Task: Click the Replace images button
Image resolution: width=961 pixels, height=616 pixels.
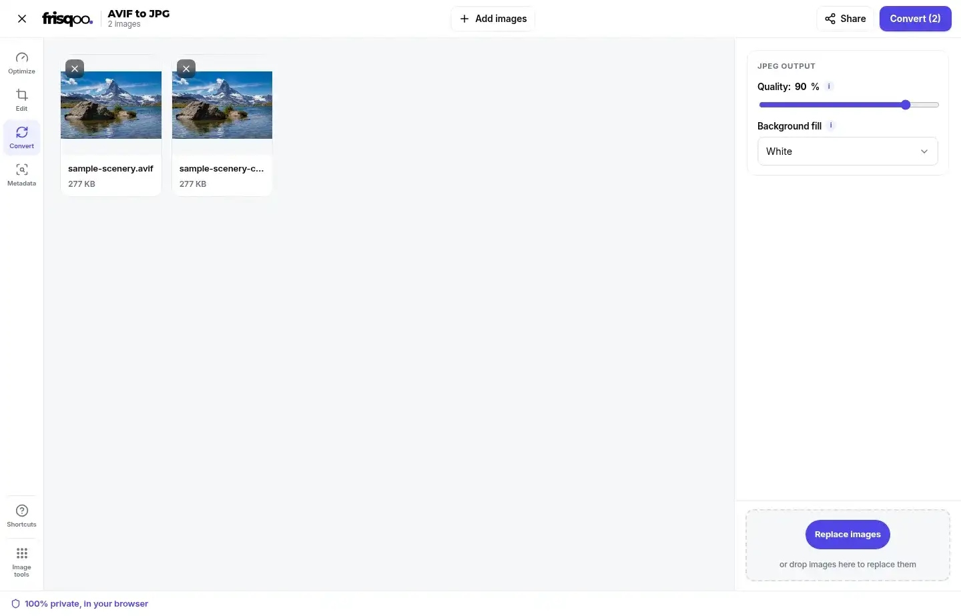Action: pyautogui.click(x=848, y=535)
